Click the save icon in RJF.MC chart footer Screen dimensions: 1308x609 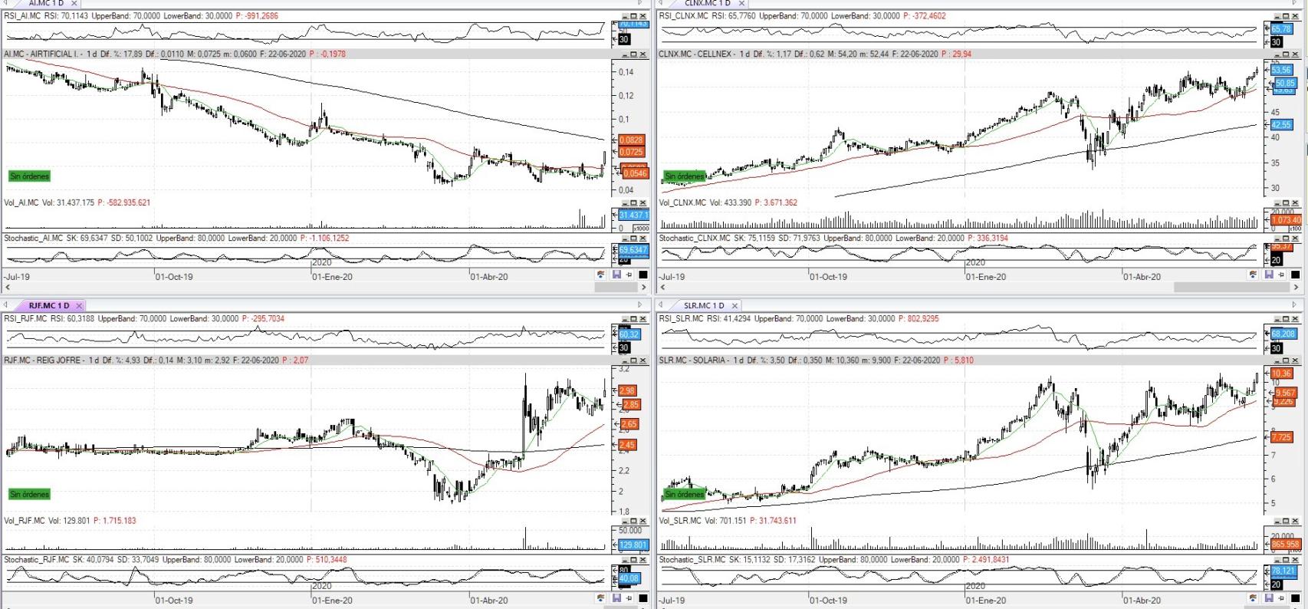(616, 597)
